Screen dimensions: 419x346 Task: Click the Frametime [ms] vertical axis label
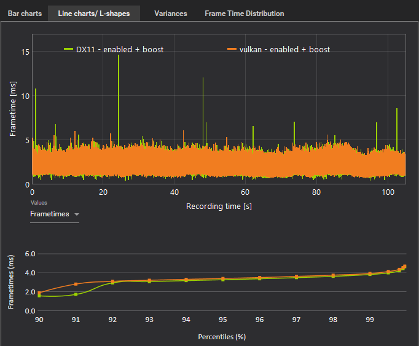[x=12, y=109]
